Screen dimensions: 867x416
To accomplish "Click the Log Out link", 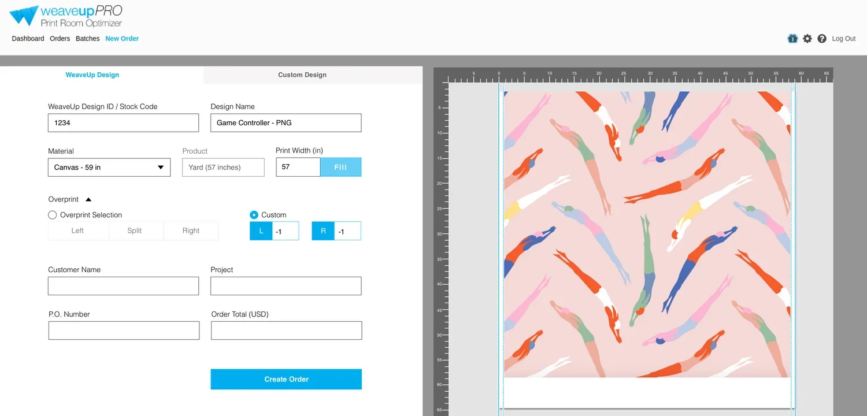I will click(843, 38).
